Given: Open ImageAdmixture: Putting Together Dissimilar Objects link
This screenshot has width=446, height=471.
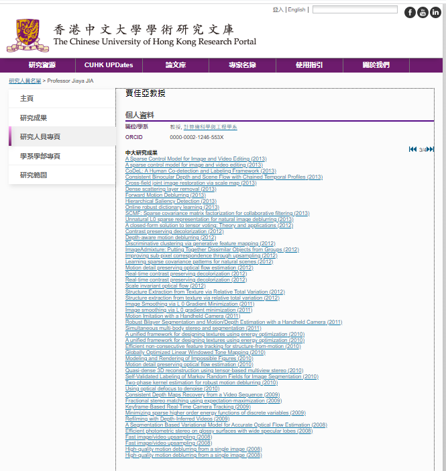Looking at the screenshot, I should [x=212, y=249].
